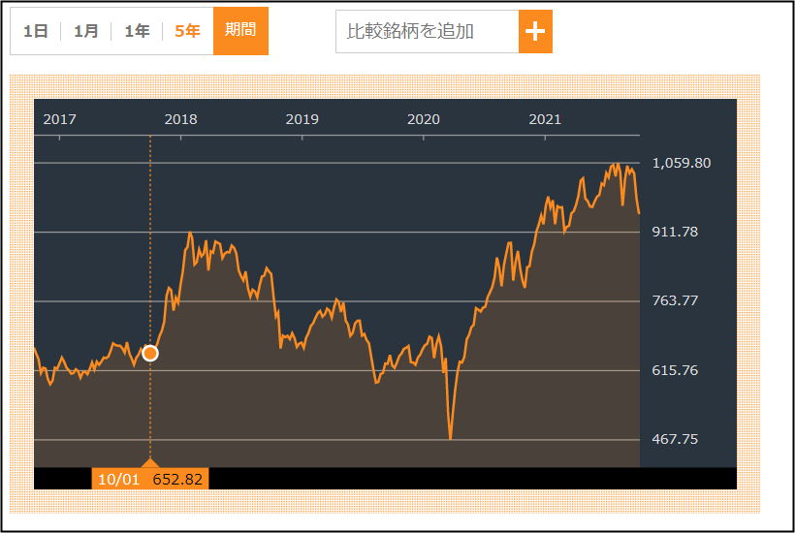
Task: Click the 10/01 652.82 tooltip label
Action: (150, 479)
